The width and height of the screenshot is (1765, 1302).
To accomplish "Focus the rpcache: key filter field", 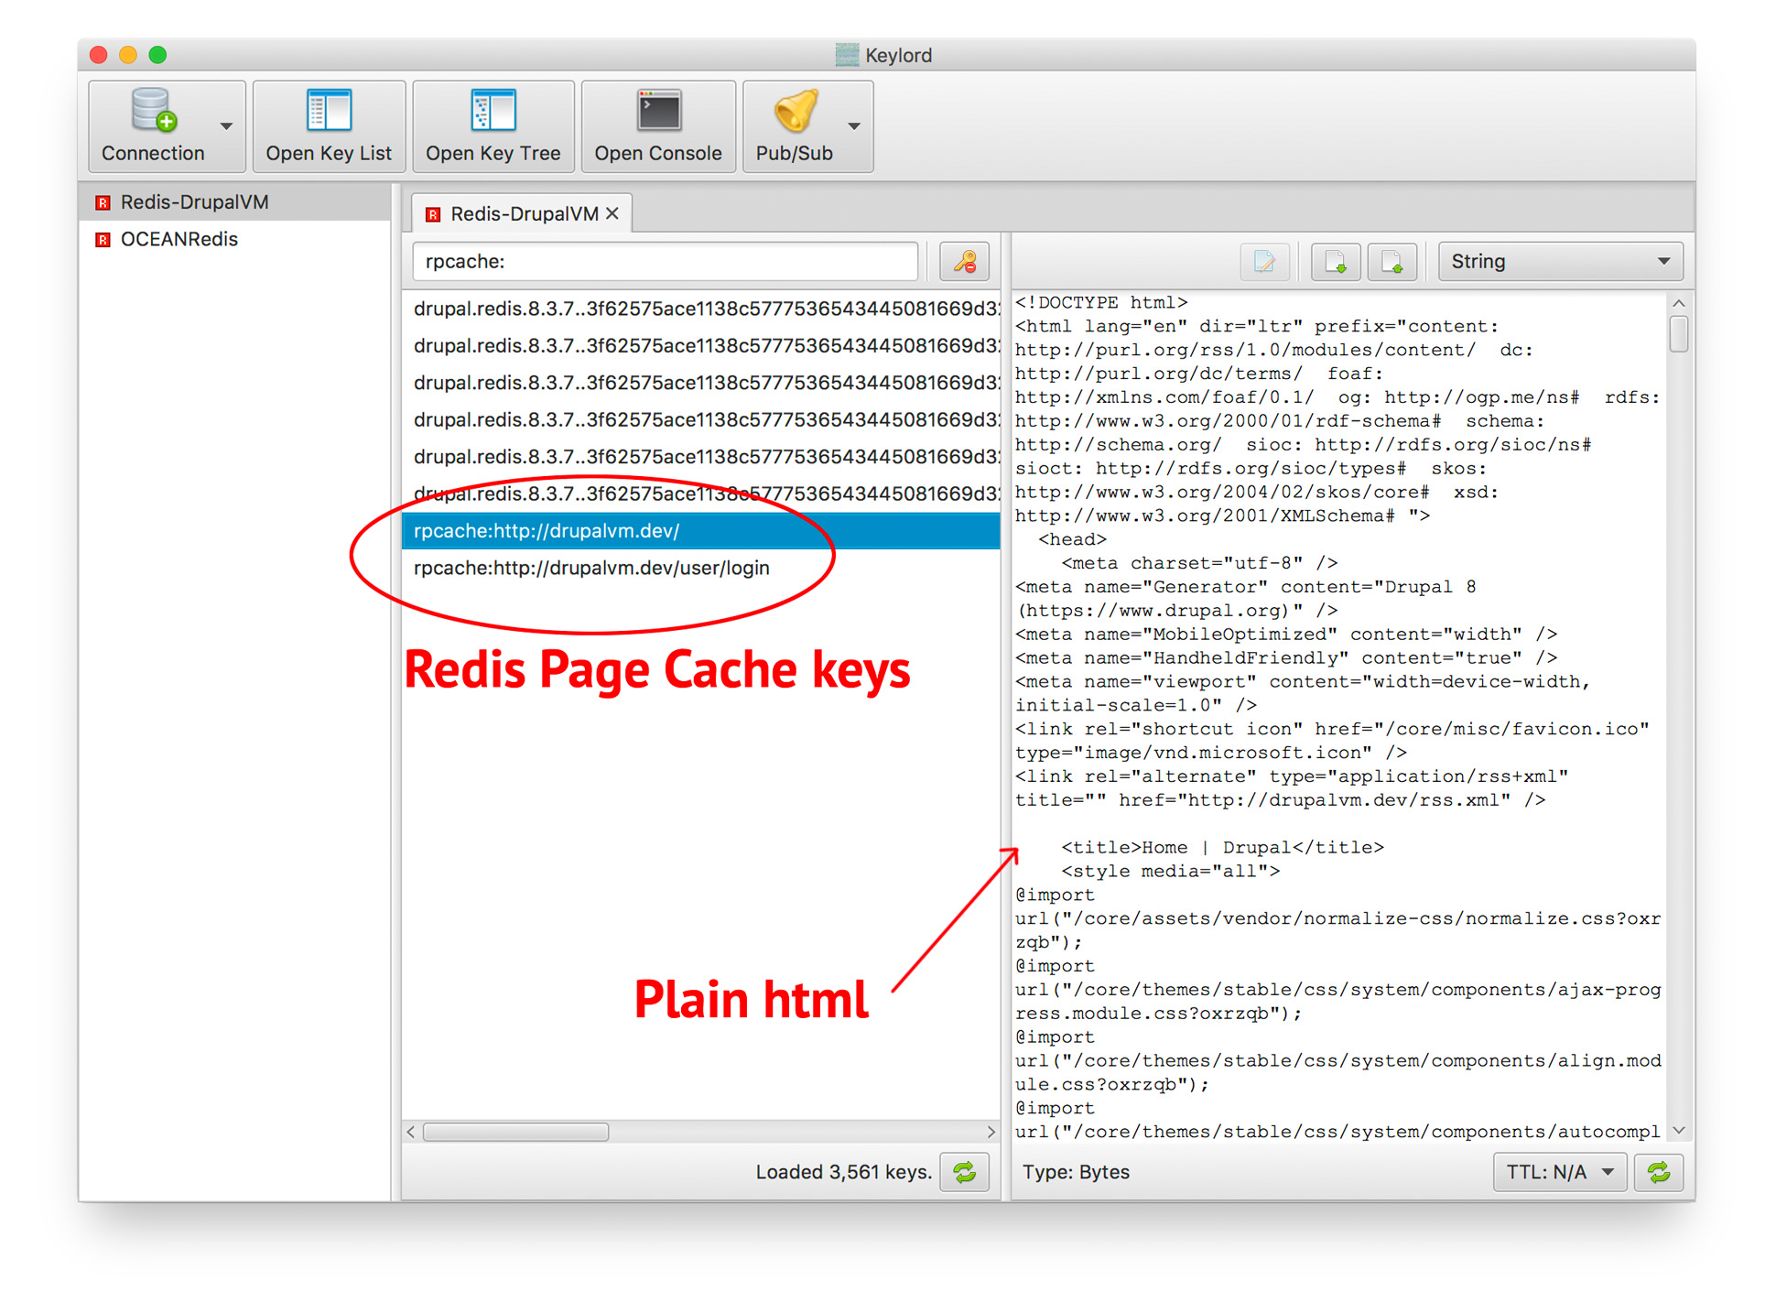I will point(666,262).
